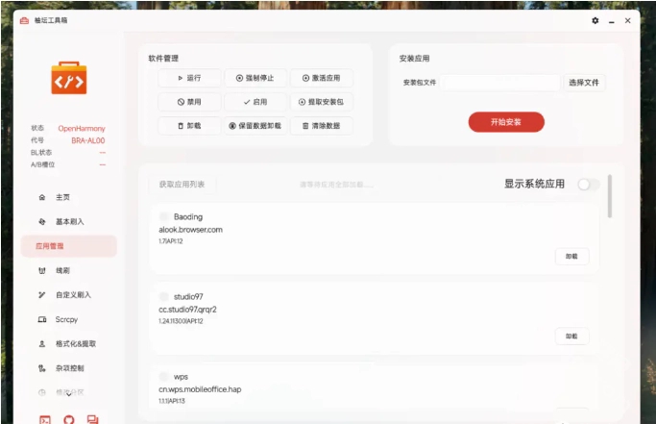Viewport: 656px width, 424px height.
Task: Click the 激活应用 button
Action: pos(322,78)
